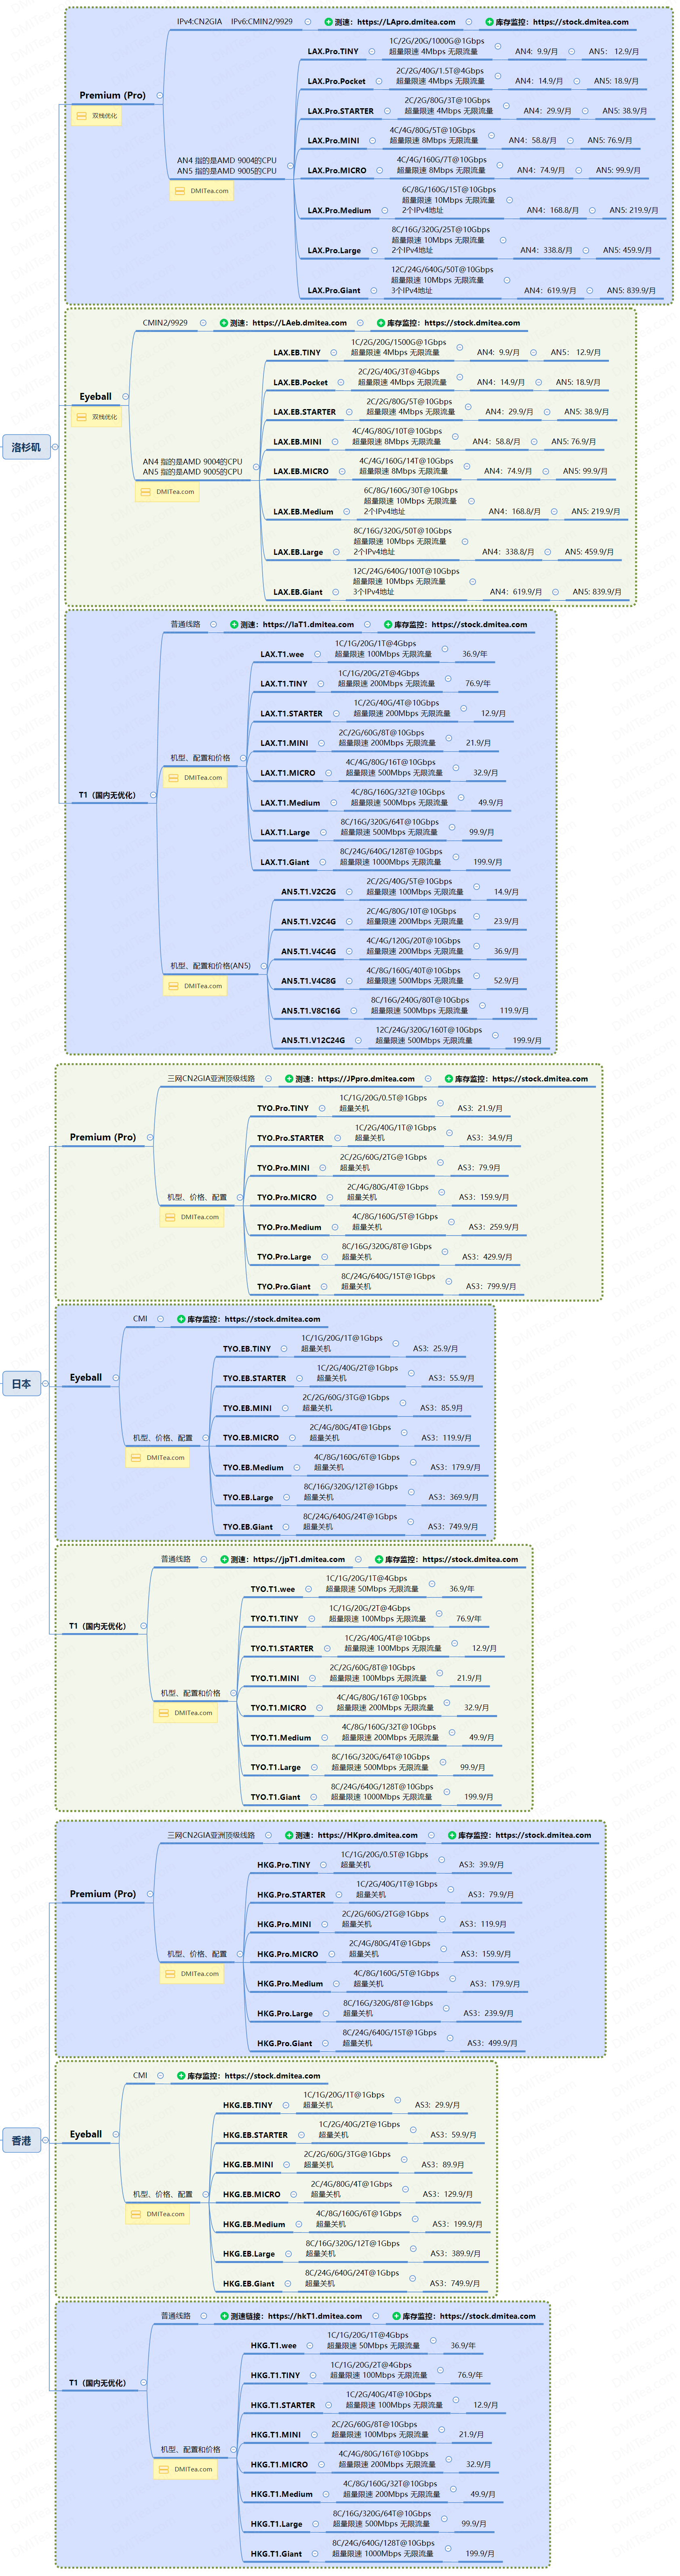
Task: Click the green plus icon before https://JPpro.dmitea.com
Action: (x=288, y=1079)
